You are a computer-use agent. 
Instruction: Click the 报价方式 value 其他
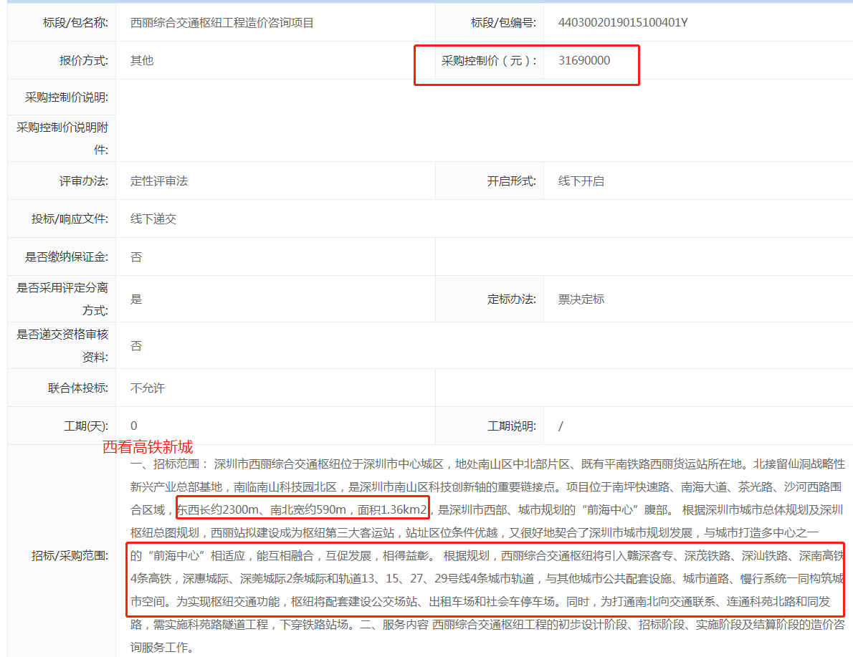pos(142,61)
